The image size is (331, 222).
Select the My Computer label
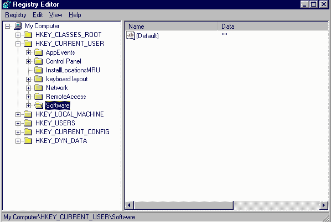[42, 26]
